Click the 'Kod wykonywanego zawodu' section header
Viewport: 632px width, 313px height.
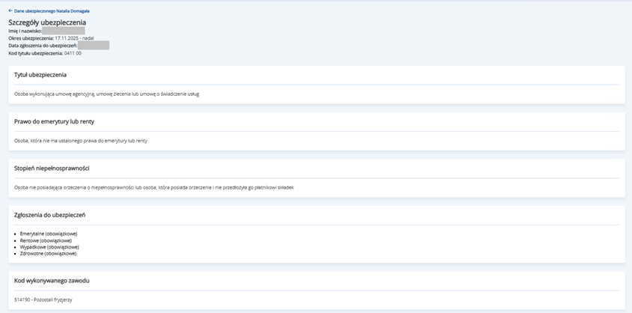(51, 281)
